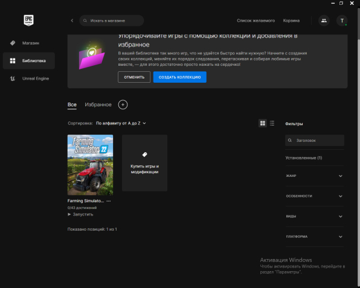This screenshot has height=288, width=360.
Task: Open the sort order dropdown
Action: coord(121,123)
